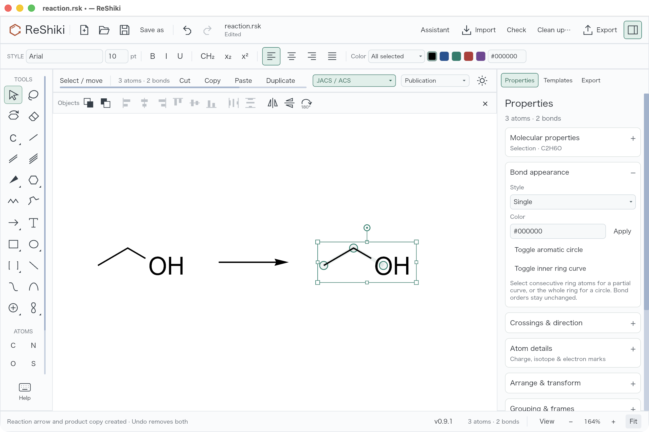Open the bond Style Single dropdown
The width and height of the screenshot is (649, 432).
[x=572, y=202]
